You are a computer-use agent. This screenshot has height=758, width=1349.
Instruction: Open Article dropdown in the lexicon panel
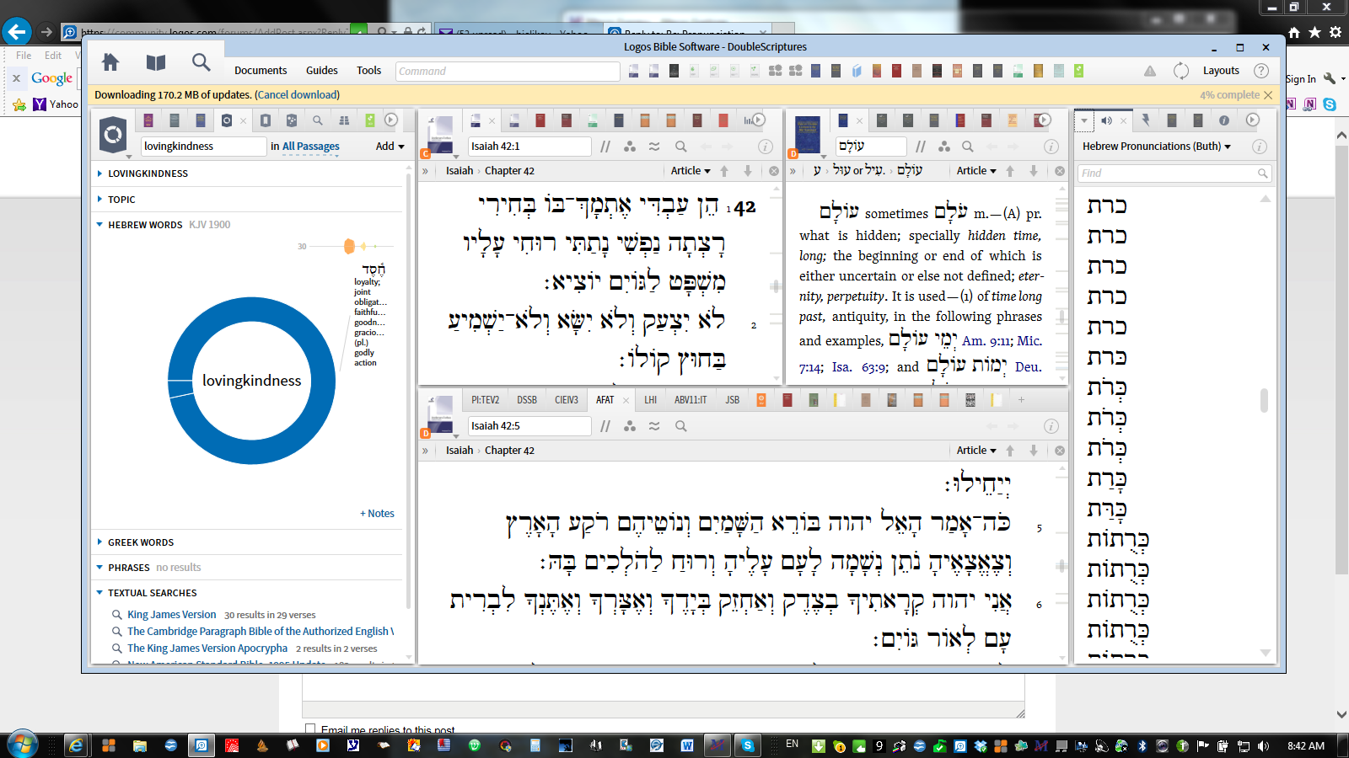point(976,171)
